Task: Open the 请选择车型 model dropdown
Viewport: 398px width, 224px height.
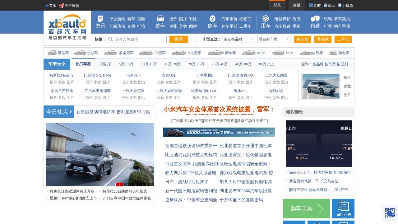Action: pos(274,39)
